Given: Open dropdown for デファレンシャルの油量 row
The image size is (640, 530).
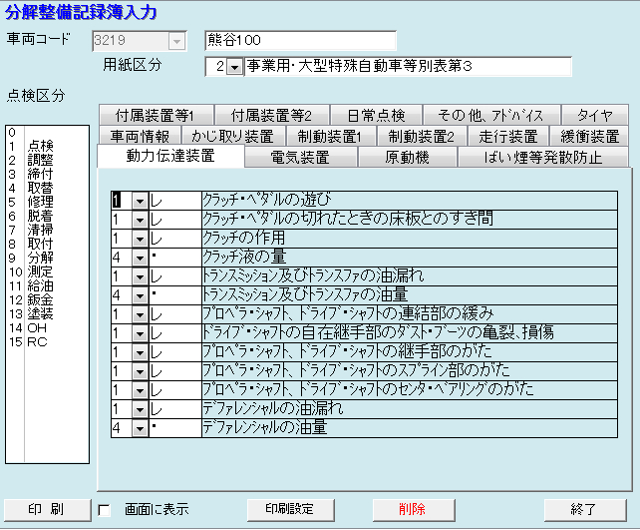Looking at the screenshot, I should 140,428.
